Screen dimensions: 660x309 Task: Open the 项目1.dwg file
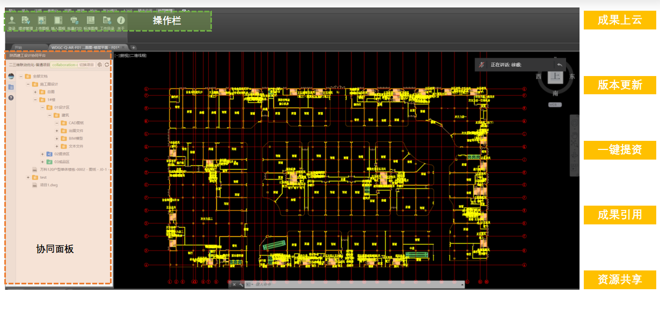tap(48, 185)
